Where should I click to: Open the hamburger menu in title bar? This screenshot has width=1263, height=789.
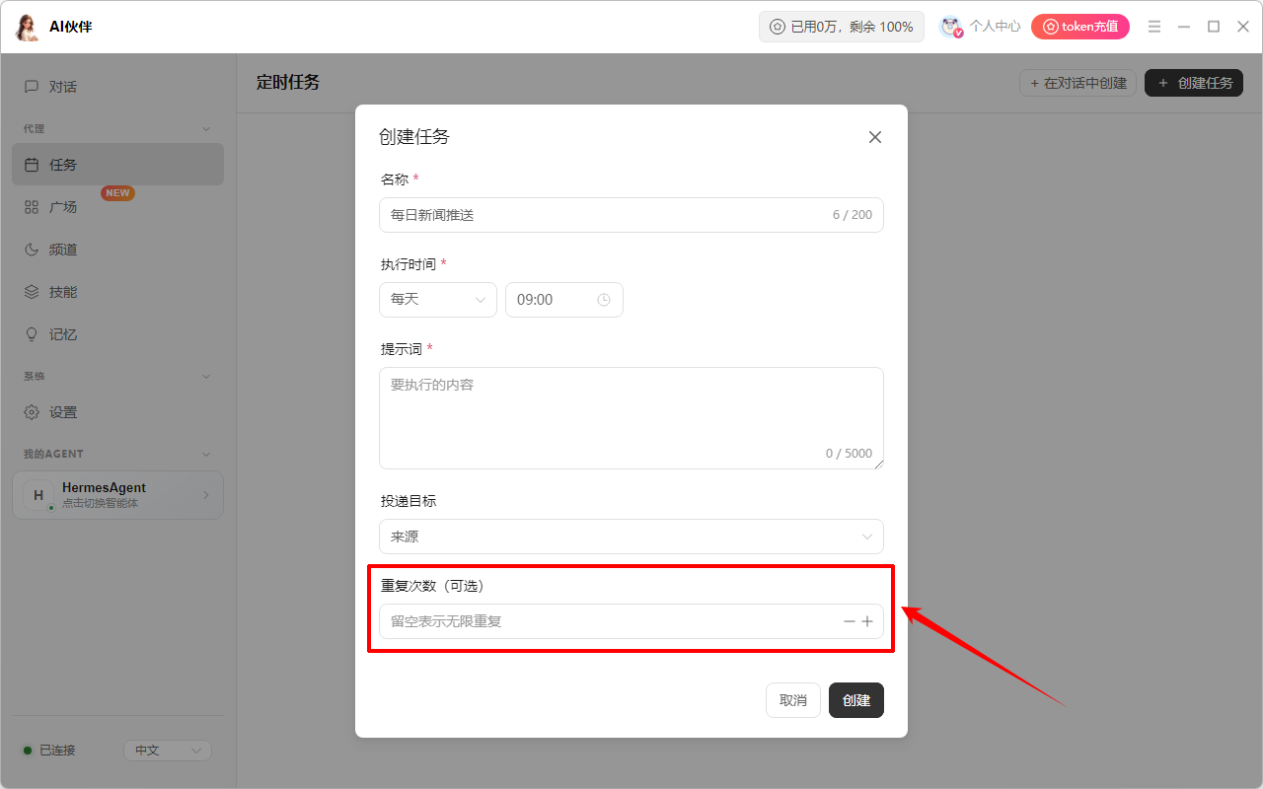[x=1154, y=27]
